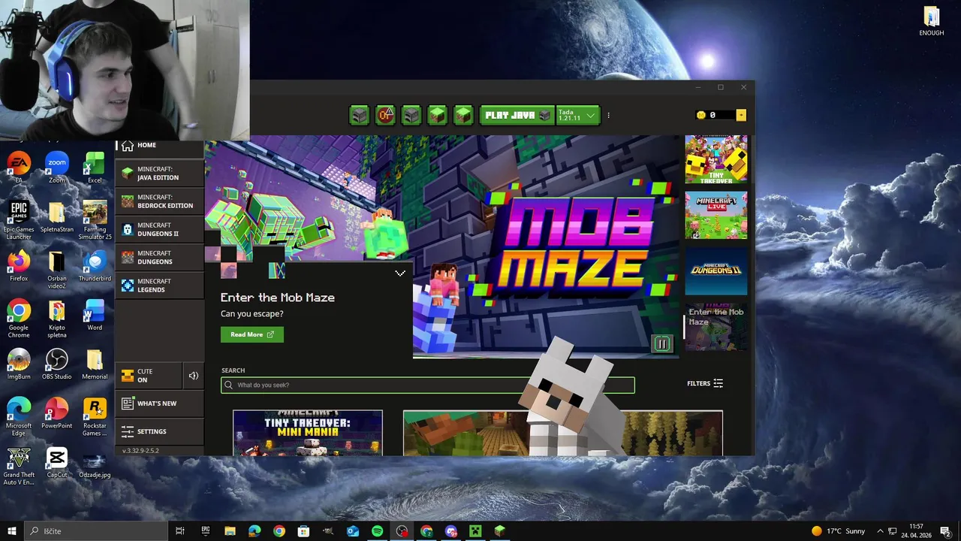Open the CapCut desktop shortcut
Screen dimensions: 961x541
56,462
